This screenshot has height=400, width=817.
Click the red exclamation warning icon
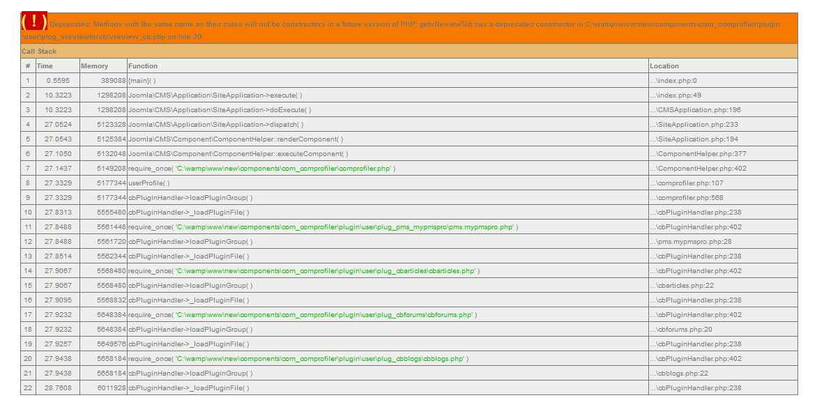pos(34,22)
